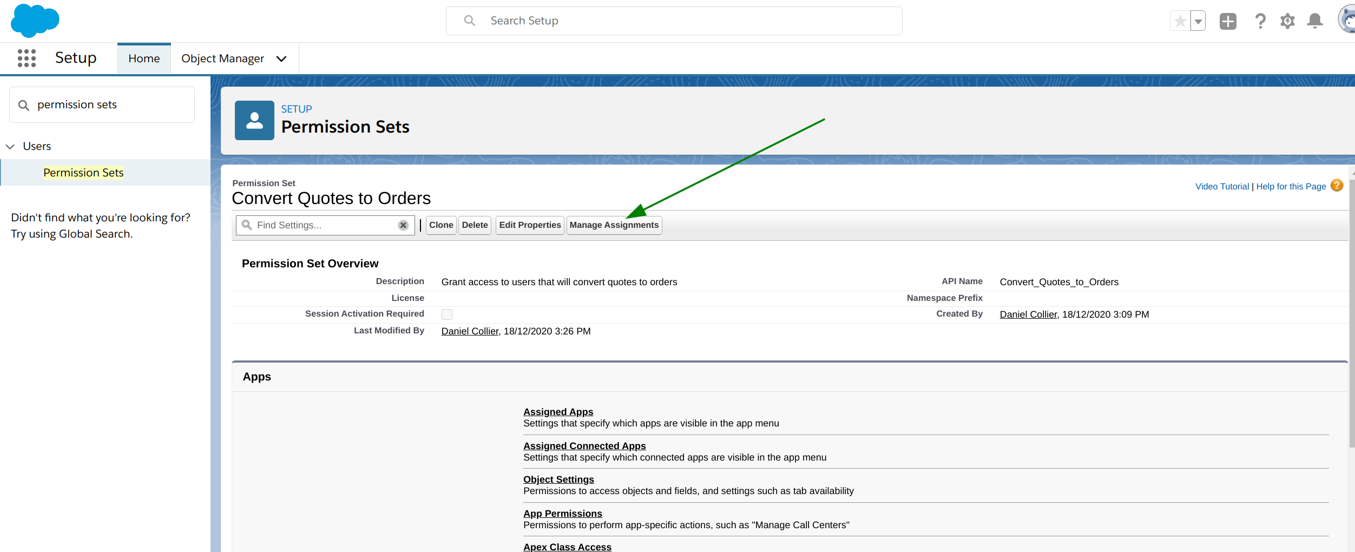The height and width of the screenshot is (552, 1355).
Task: Open the favorites list dropdown arrow
Action: [1198, 21]
